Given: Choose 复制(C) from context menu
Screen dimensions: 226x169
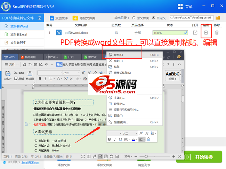Looking at the screenshot, I should [134, 55].
